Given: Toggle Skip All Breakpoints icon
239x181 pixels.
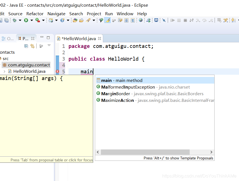Looking at the screenshot, I should (x=164, y=20).
